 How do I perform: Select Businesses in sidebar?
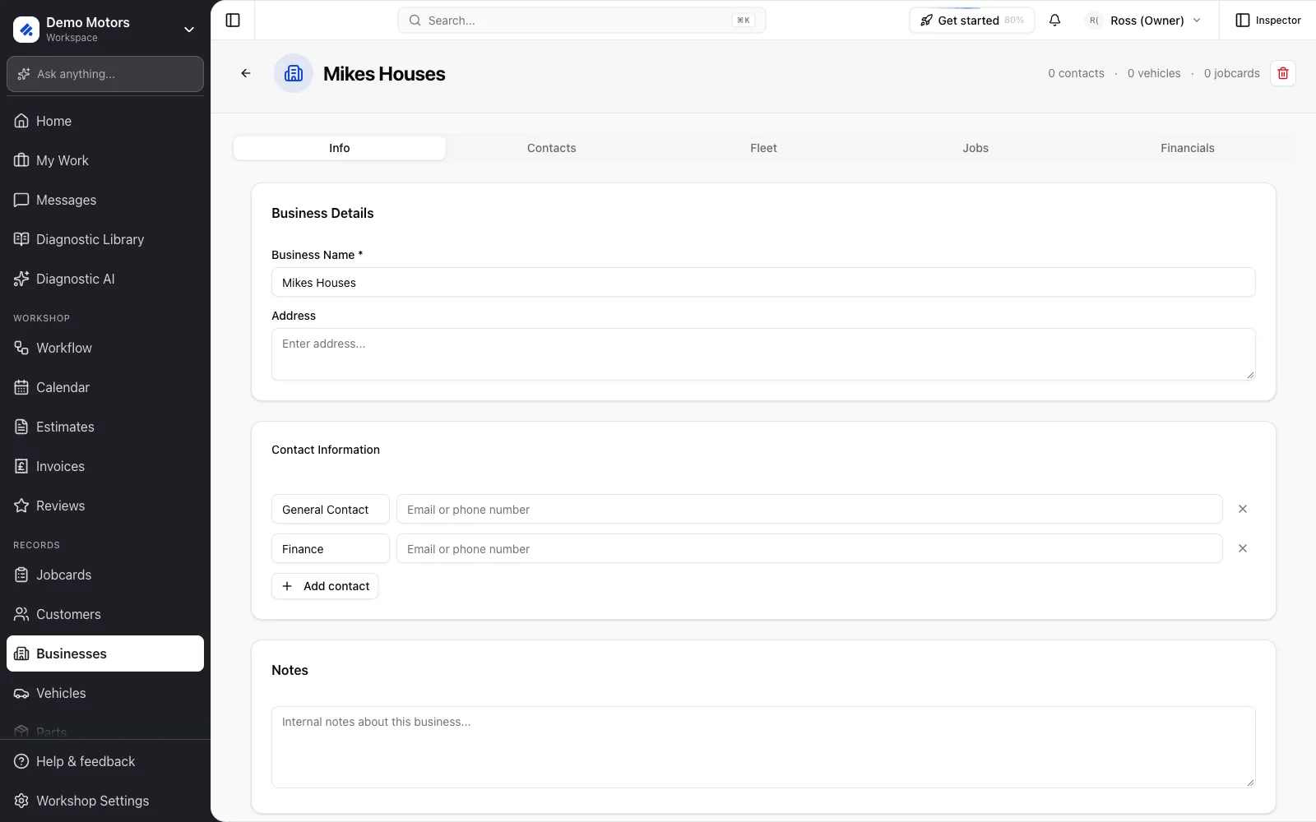(105, 653)
